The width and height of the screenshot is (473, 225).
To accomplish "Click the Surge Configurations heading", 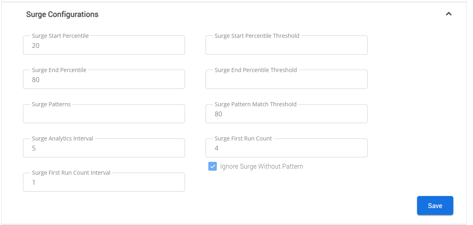I will (62, 14).
